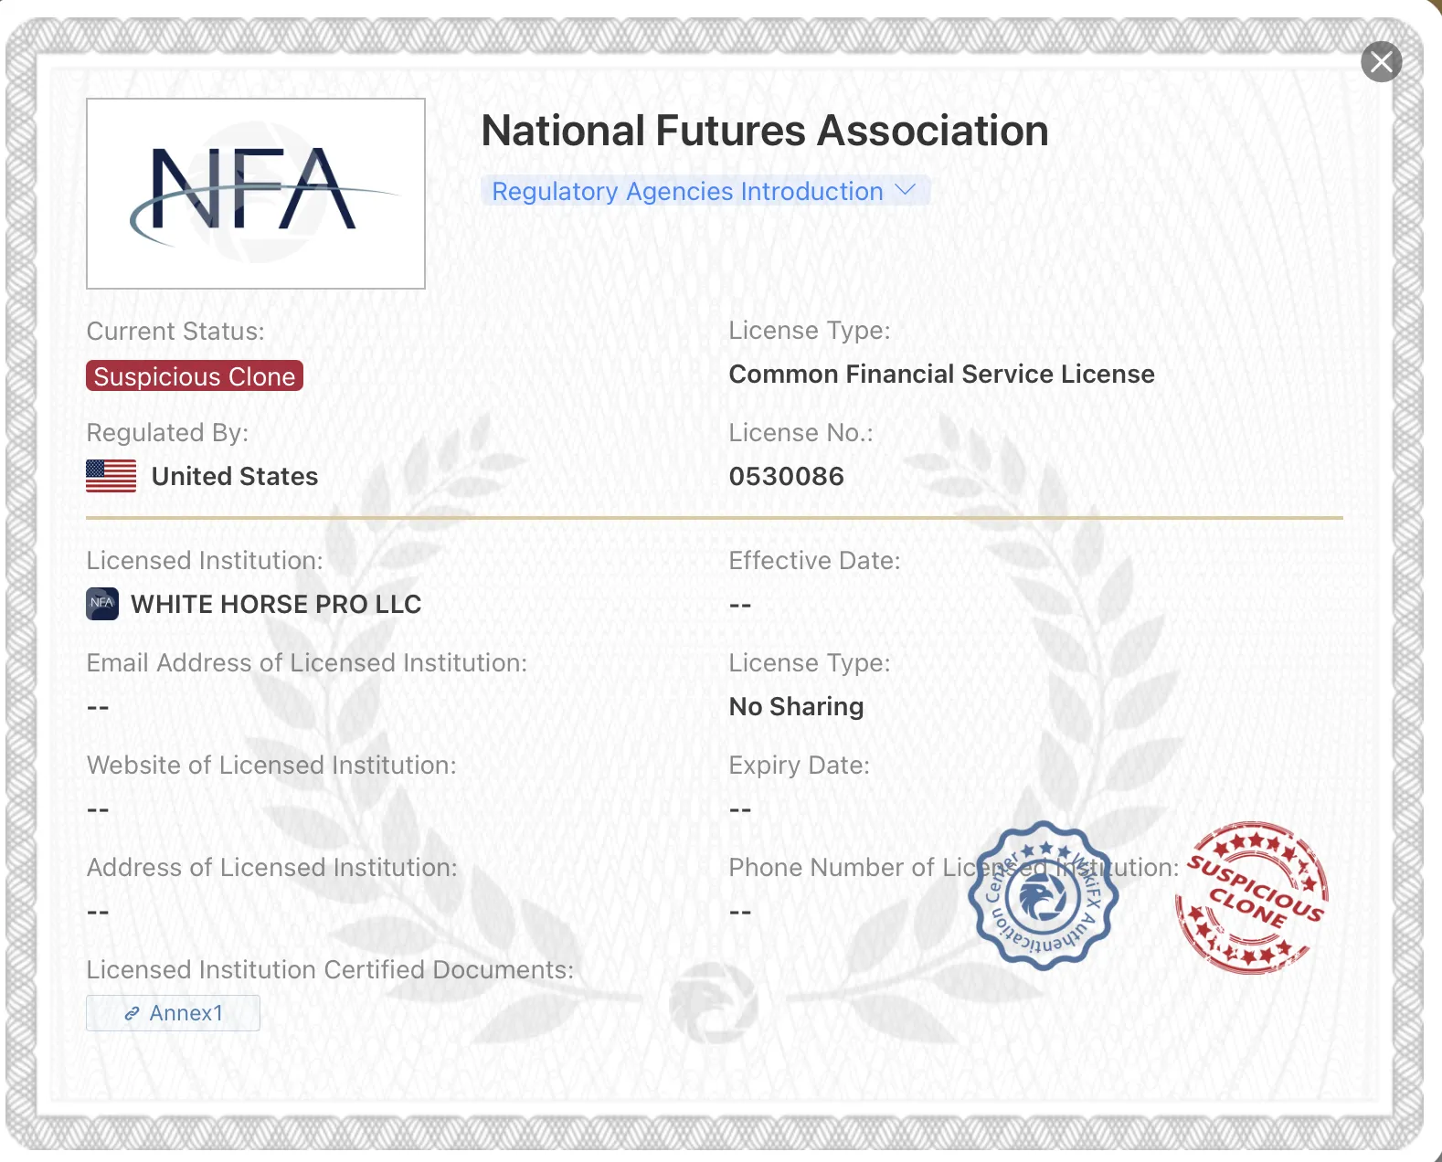Click the United States country name
The width and height of the screenshot is (1442, 1162).
point(235,477)
